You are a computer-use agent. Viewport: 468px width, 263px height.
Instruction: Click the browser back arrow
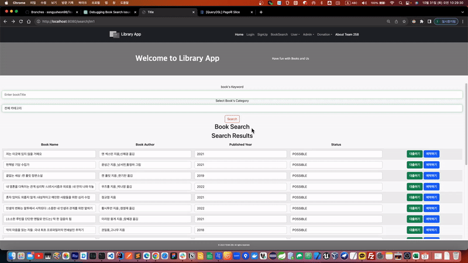(5, 22)
